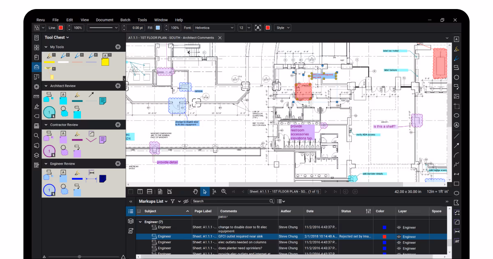
Task: Select the Pan hand tool
Action: pos(196,192)
